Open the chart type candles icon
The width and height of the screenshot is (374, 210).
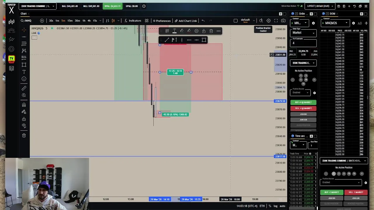pos(113,21)
